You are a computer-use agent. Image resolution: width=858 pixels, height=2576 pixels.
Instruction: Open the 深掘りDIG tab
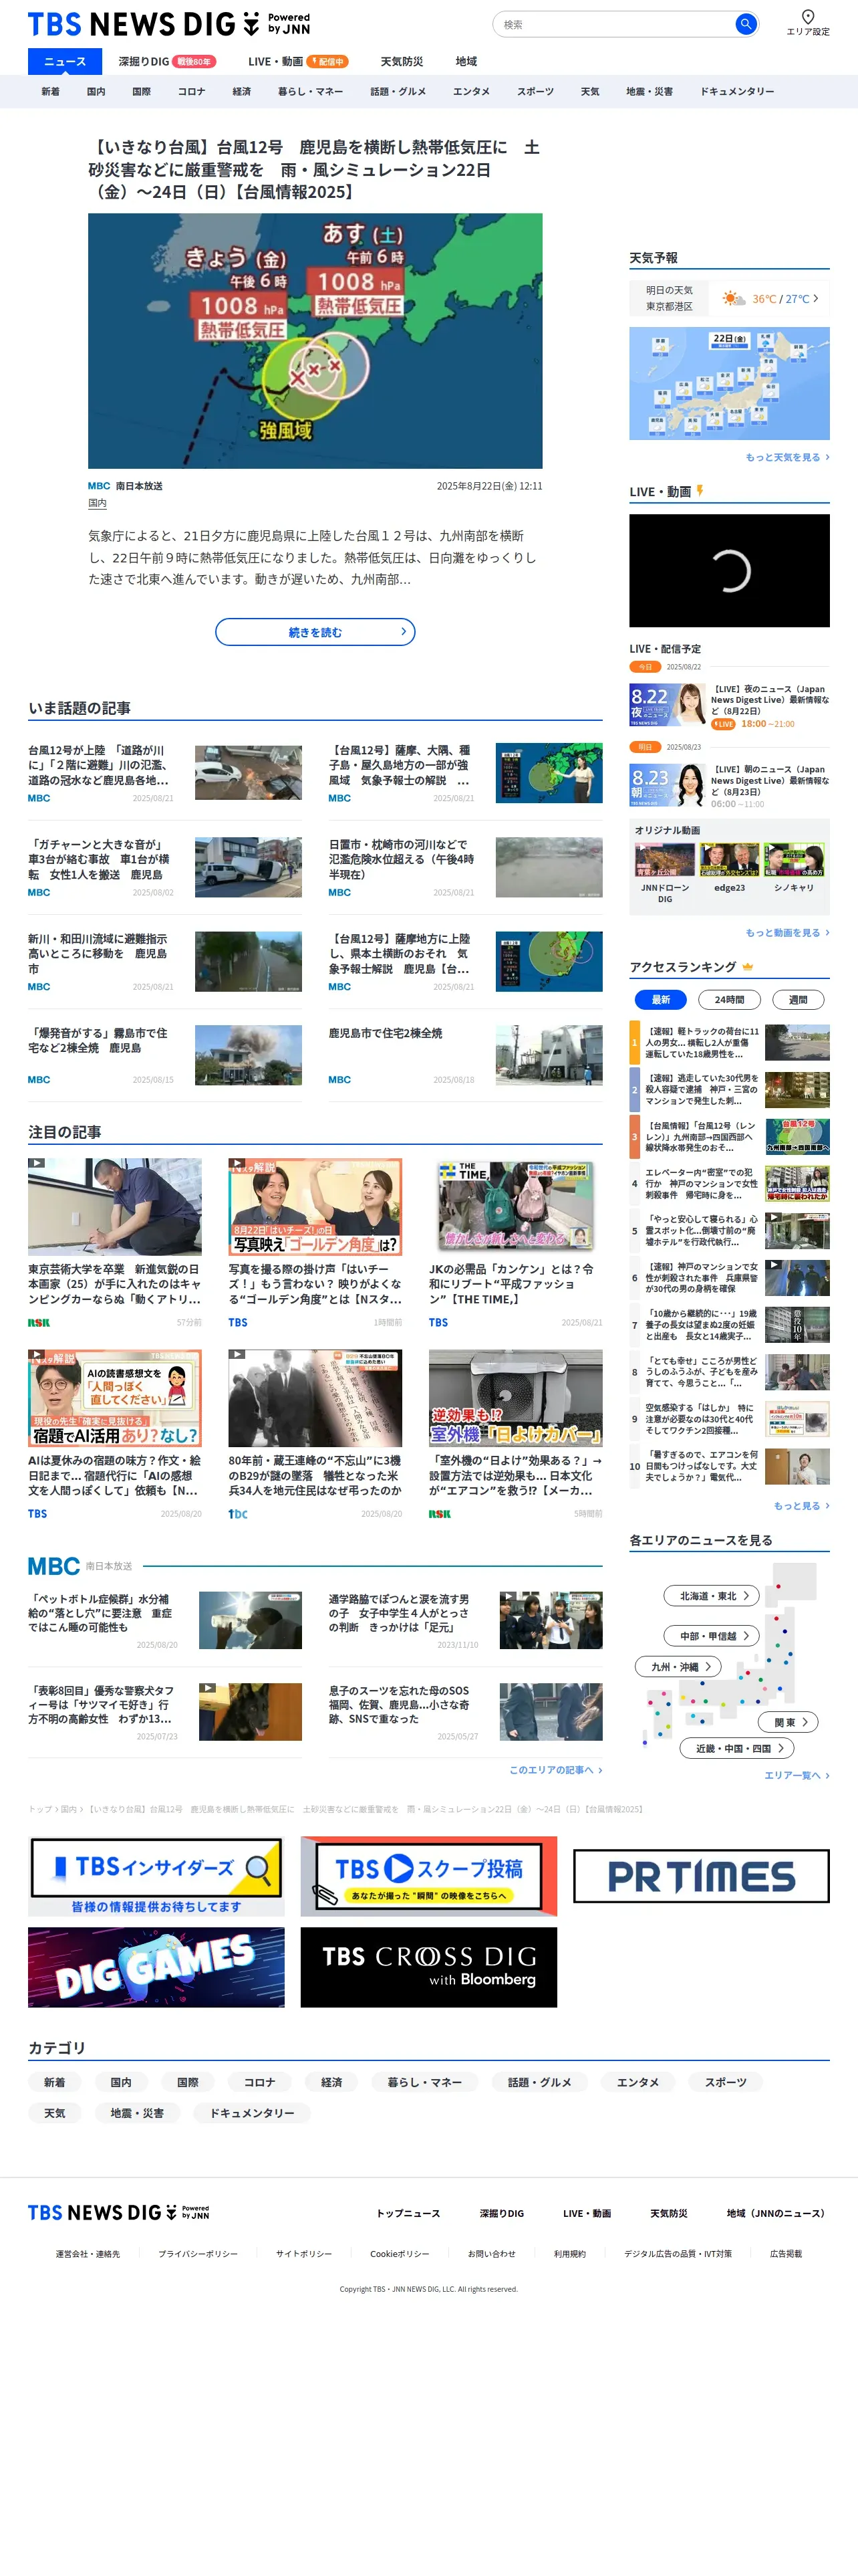(167, 61)
